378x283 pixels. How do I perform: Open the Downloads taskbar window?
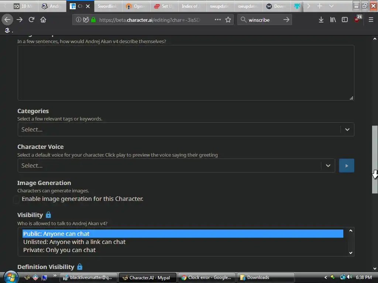(x=266, y=277)
